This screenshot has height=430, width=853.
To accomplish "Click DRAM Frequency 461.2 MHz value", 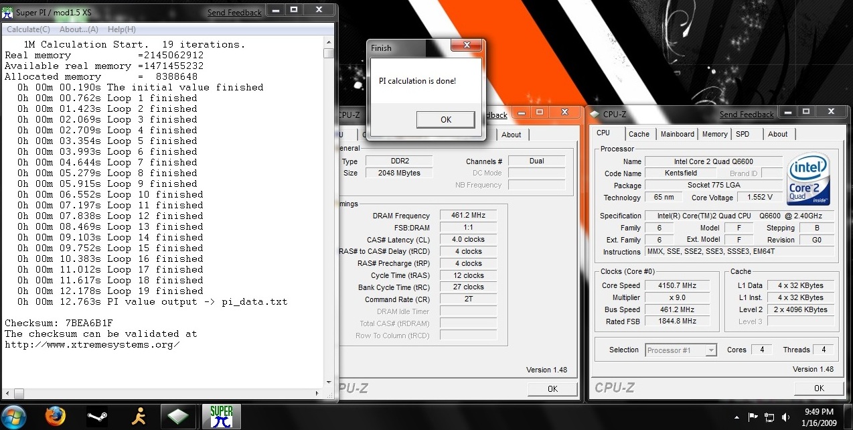I will pyautogui.click(x=468, y=216).
